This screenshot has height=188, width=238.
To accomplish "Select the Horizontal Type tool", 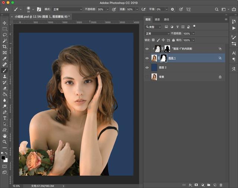I will pyautogui.click(x=4, y=118).
